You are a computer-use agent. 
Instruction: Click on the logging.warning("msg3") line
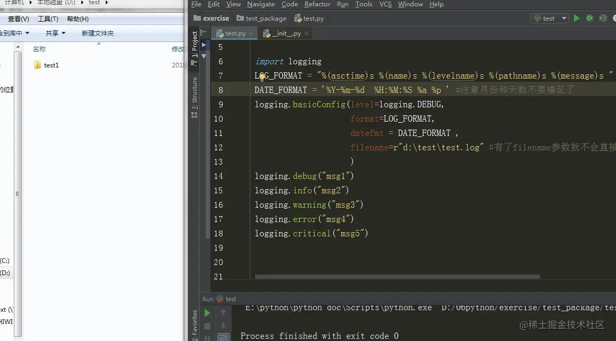309,205
